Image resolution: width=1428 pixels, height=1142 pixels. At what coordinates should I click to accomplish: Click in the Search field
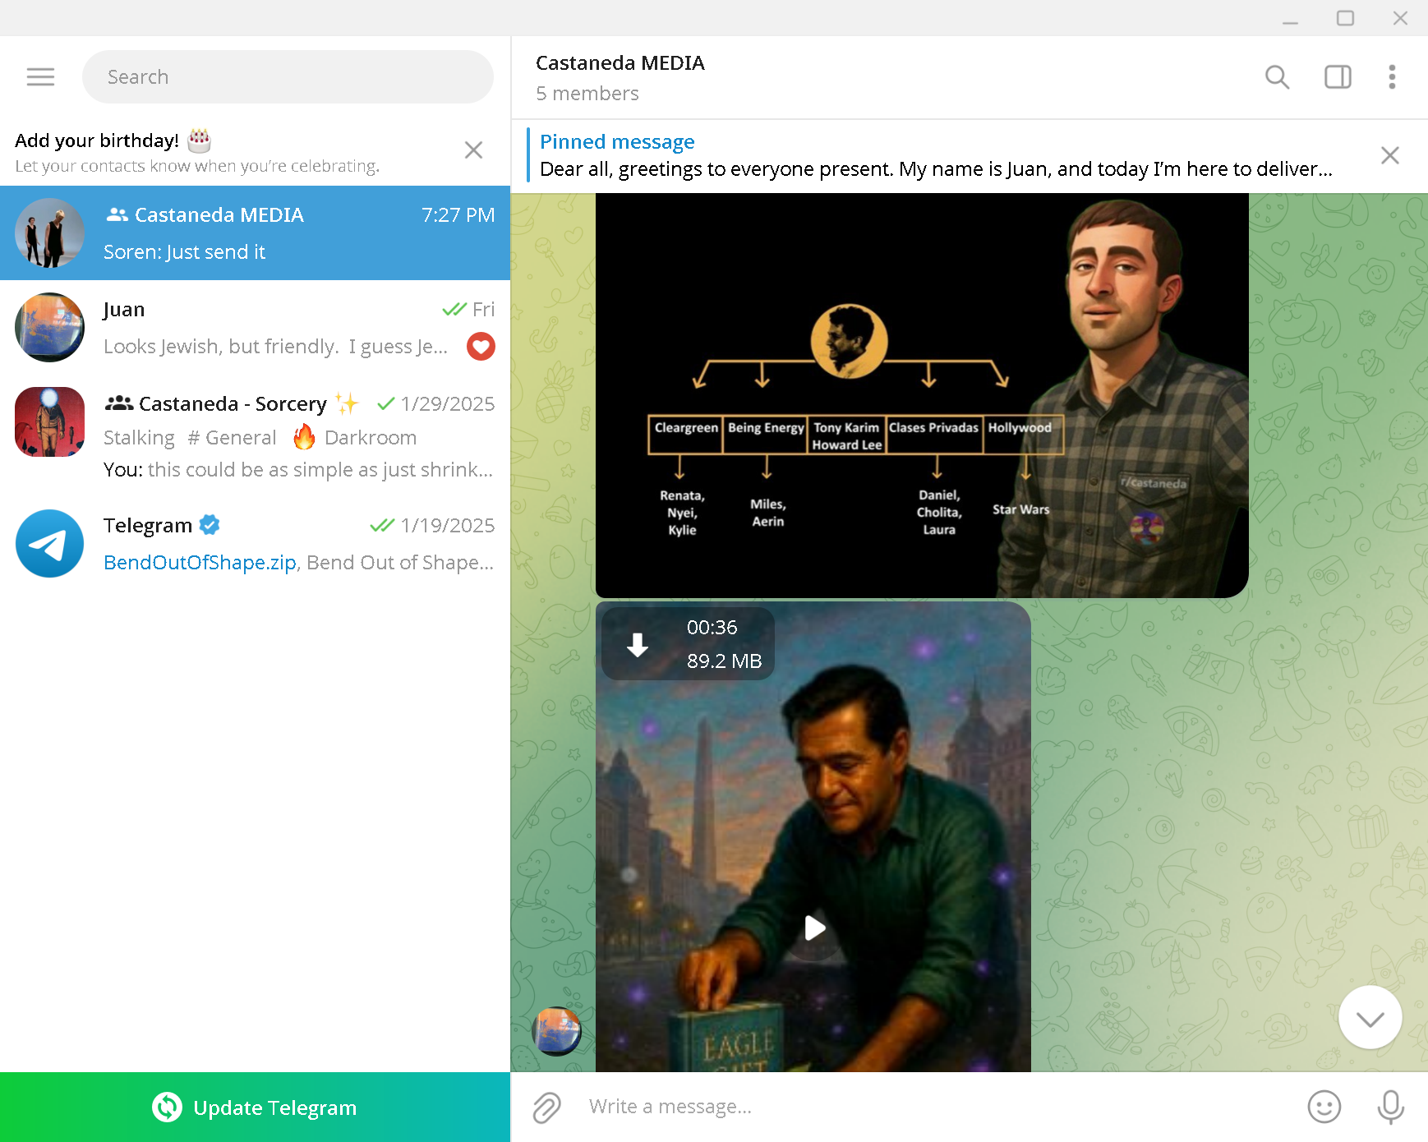(x=288, y=77)
